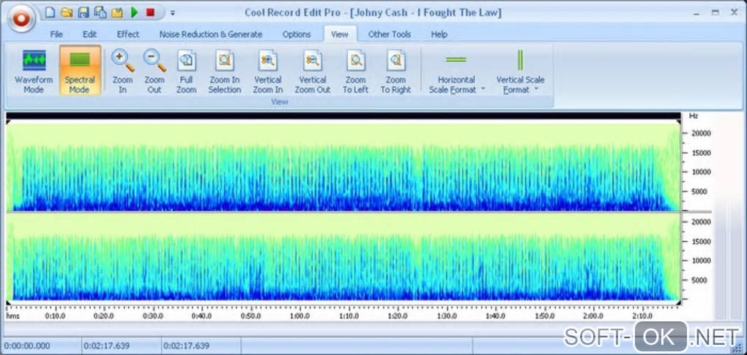Click the lower channel spectrogram
The image size is (747, 355).
pyautogui.click(x=343, y=257)
